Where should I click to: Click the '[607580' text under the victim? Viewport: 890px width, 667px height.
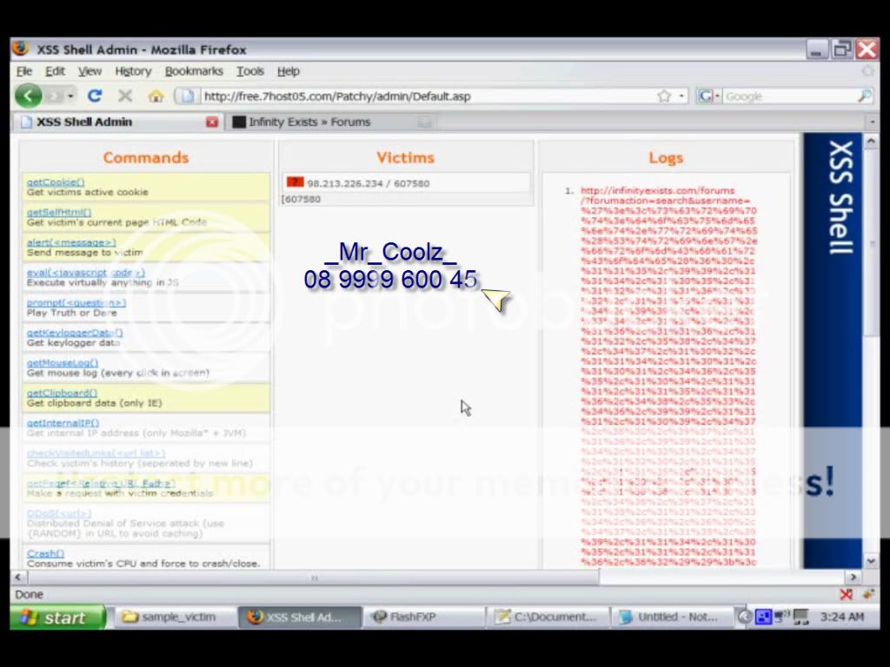point(301,199)
